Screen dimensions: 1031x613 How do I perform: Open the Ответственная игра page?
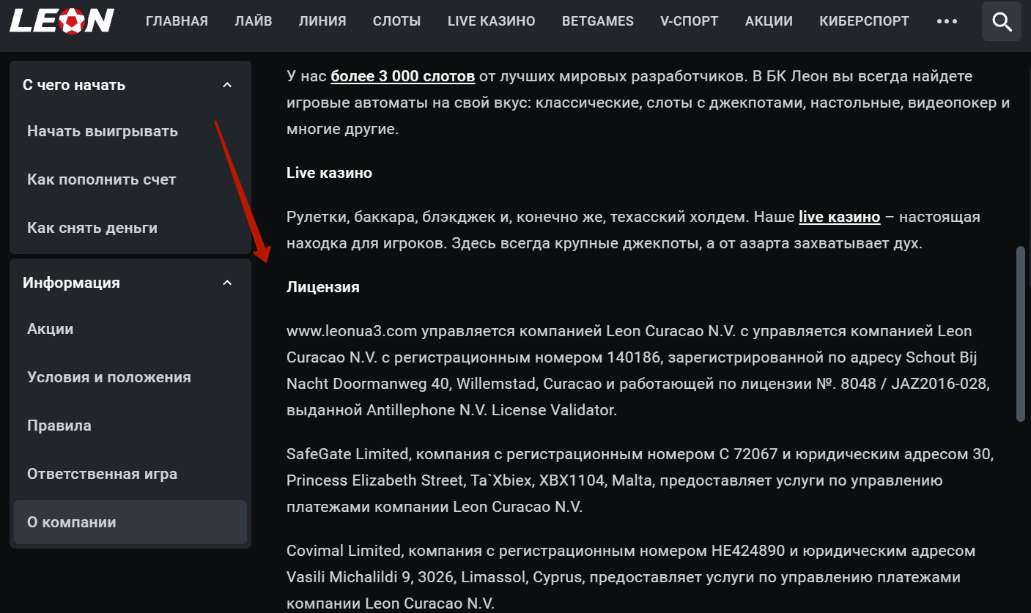[102, 474]
